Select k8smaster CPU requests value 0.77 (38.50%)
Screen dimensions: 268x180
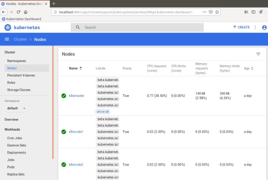pos(157,96)
